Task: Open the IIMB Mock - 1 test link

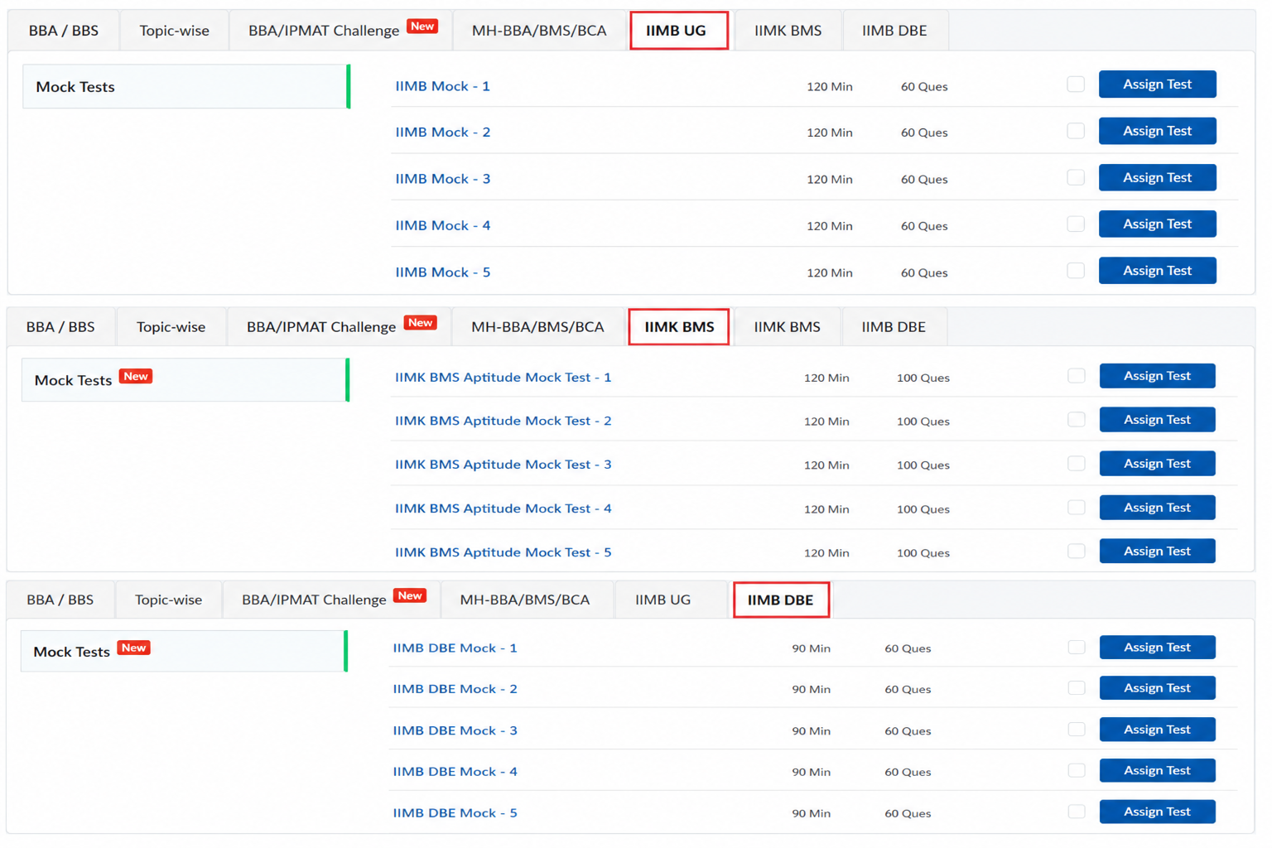Action: click(x=442, y=86)
